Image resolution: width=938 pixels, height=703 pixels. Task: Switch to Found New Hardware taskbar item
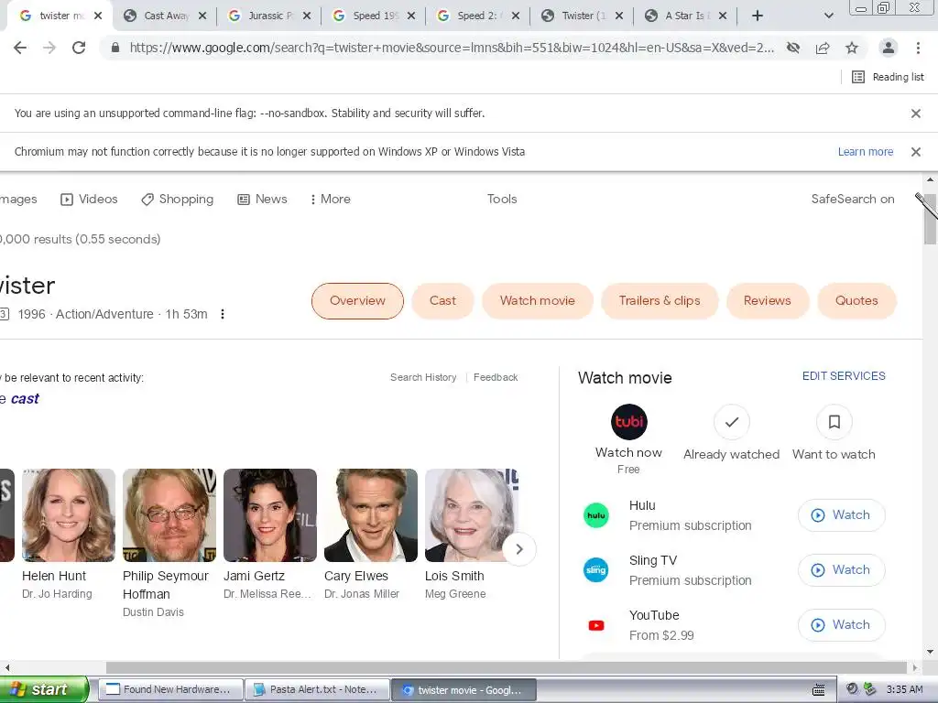(x=170, y=690)
